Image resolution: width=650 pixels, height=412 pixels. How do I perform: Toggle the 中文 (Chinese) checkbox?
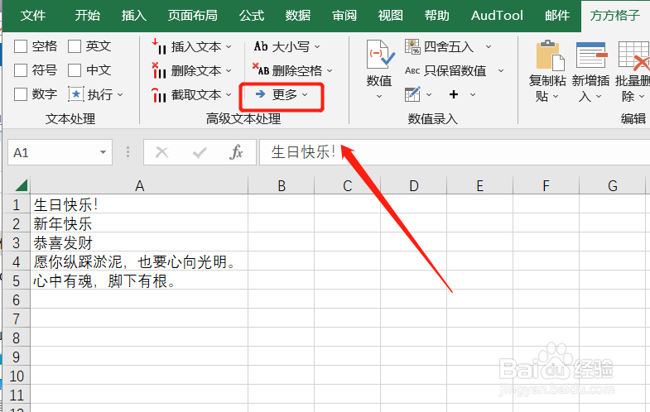click(x=75, y=70)
